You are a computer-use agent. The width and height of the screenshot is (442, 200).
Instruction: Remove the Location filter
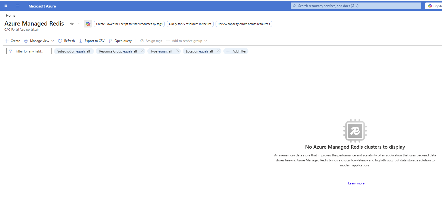tap(218, 51)
